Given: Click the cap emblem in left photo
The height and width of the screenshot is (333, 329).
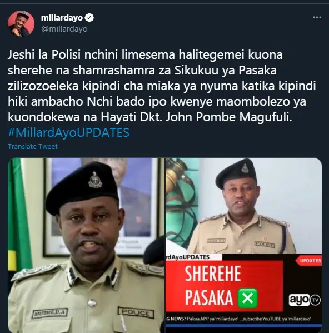Looking at the screenshot, I should pyautogui.click(x=95, y=181).
